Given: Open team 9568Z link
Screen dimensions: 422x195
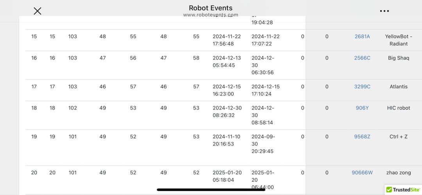Looking at the screenshot, I should tap(362, 136).
